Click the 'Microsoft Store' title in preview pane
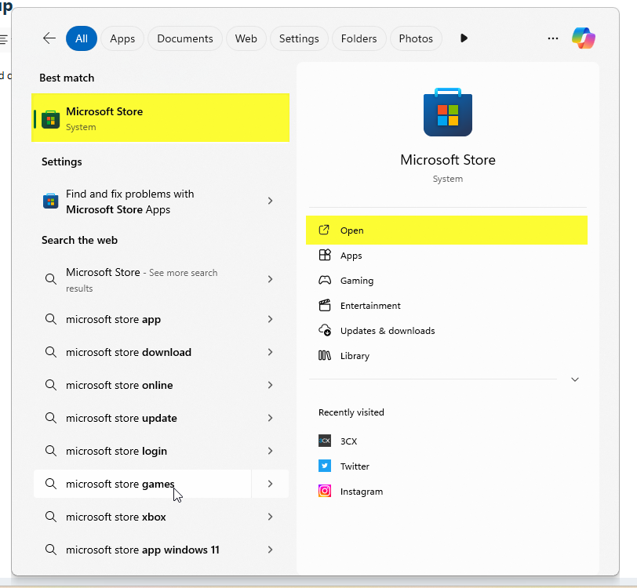 point(448,160)
